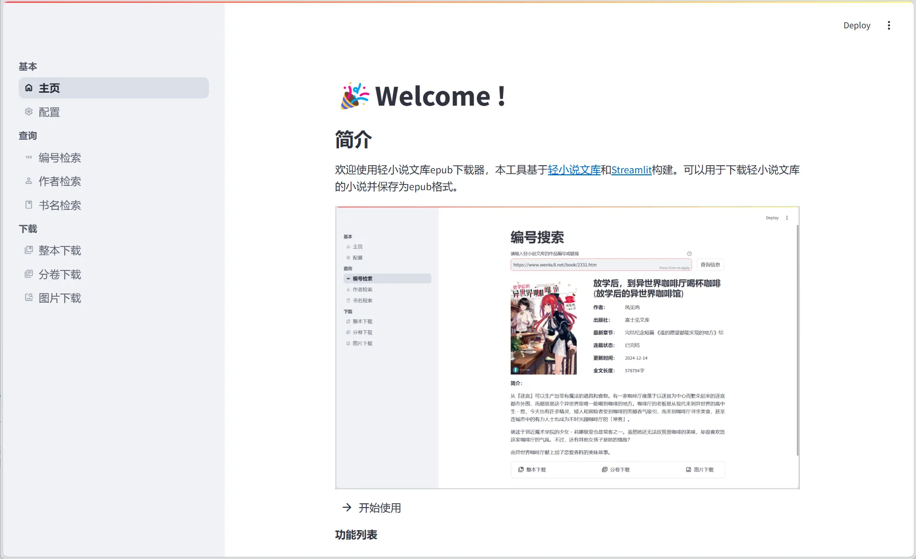Image resolution: width=916 pixels, height=559 pixels.
Task: Click the list icon beside 分卷下载
Action: coord(29,274)
